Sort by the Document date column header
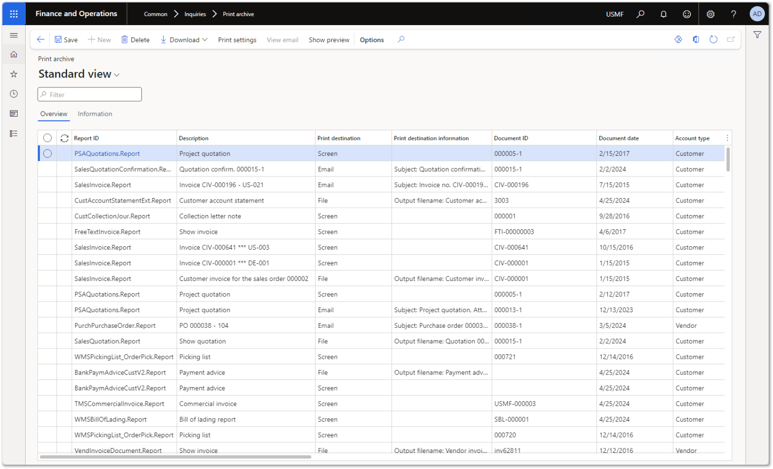Screen dimensions: 773x469 point(619,138)
